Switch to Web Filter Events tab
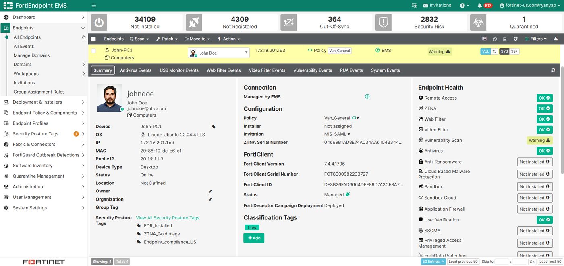The image size is (564, 266). [224, 70]
